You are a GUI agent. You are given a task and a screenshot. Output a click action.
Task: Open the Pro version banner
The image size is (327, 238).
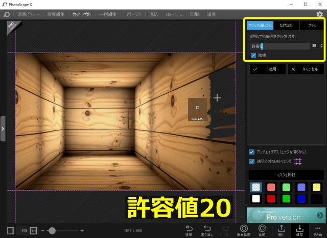coord(286,216)
